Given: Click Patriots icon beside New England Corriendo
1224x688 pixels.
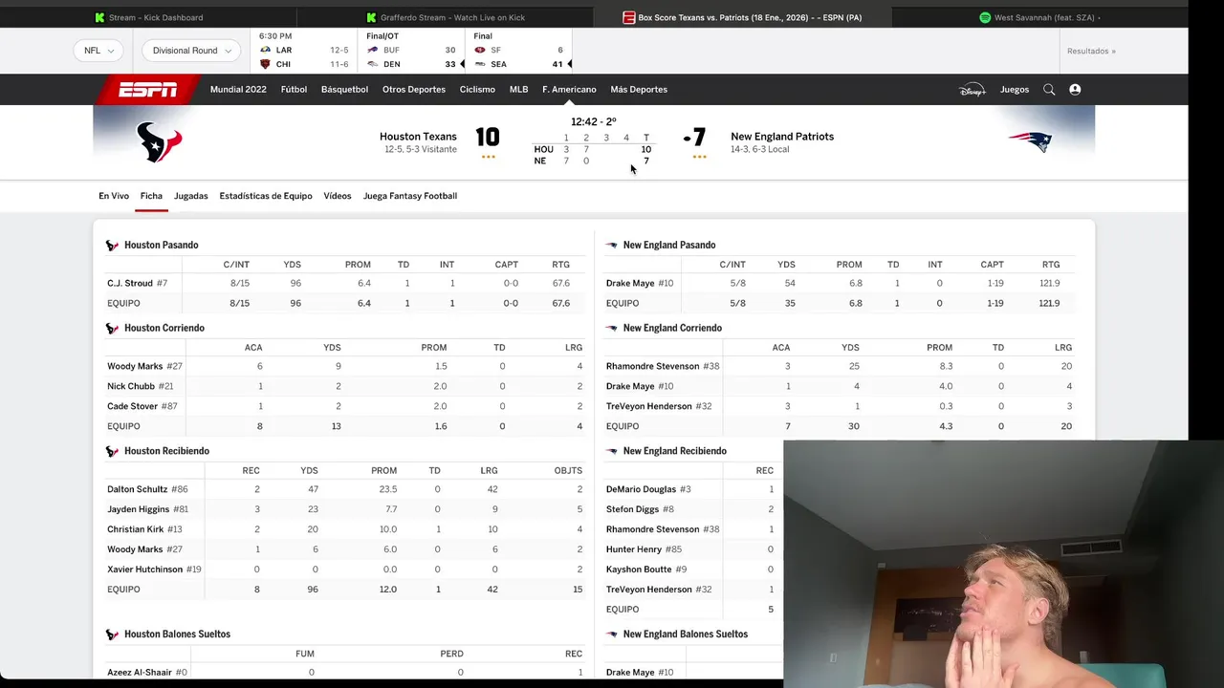Looking at the screenshot, I should [x=611, y=329].
